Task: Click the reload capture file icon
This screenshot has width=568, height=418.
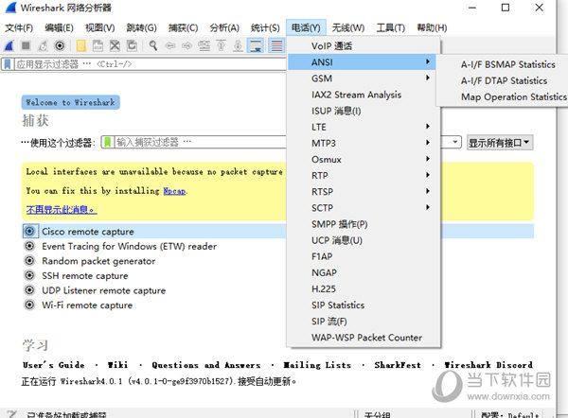Action: coord(132,46)
